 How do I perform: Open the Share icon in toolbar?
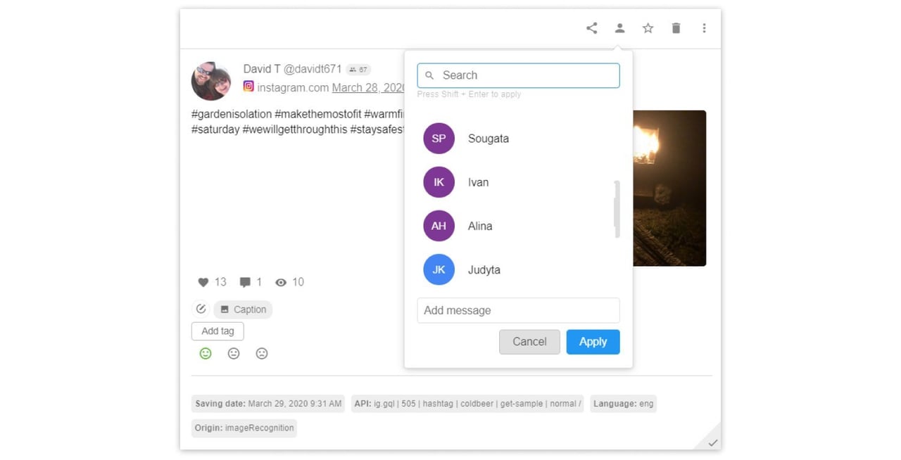[x=591, y=28]
